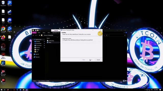Select Network in navigation pane
The image size is (163, 91).
click(37, 57)
